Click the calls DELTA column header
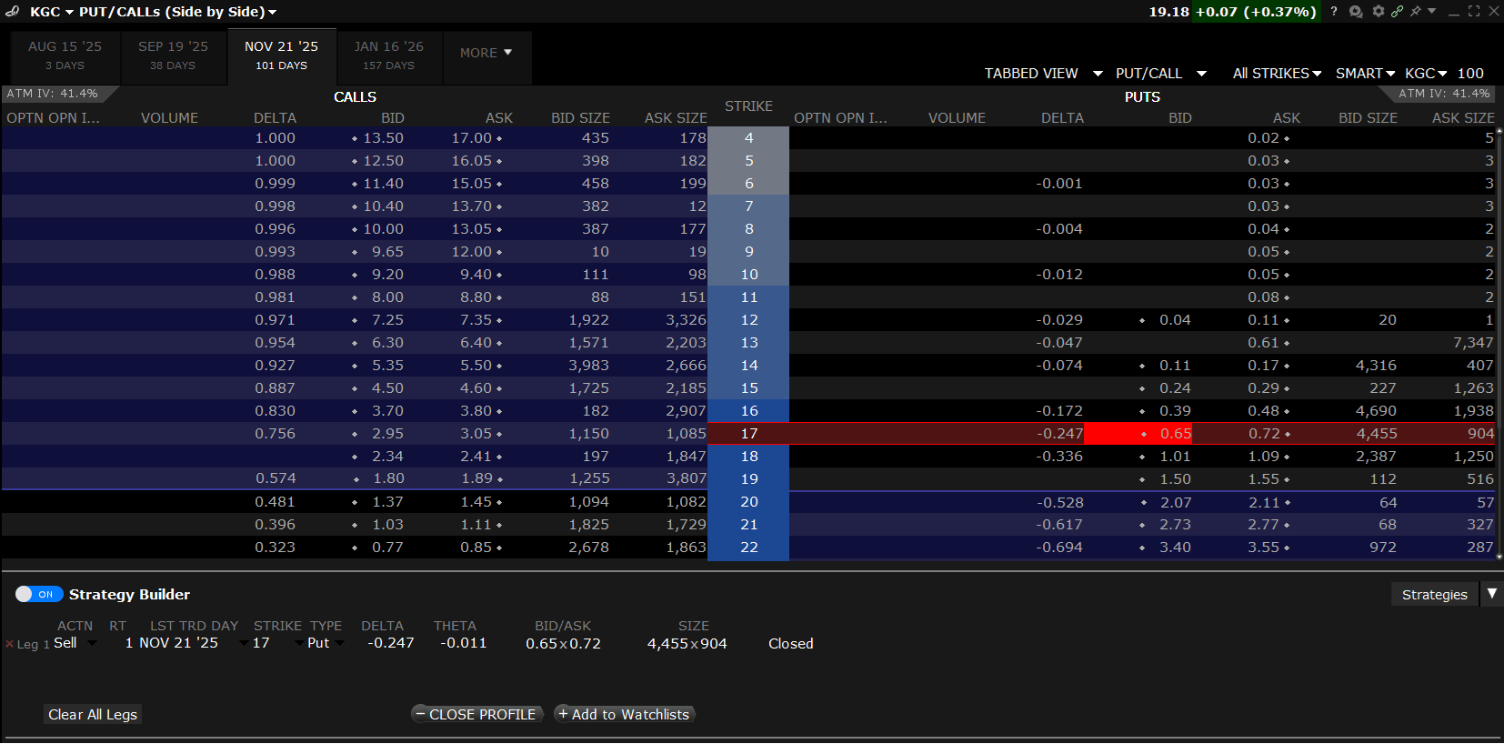This screenshot has width=1504, height=744. (275, 118)
